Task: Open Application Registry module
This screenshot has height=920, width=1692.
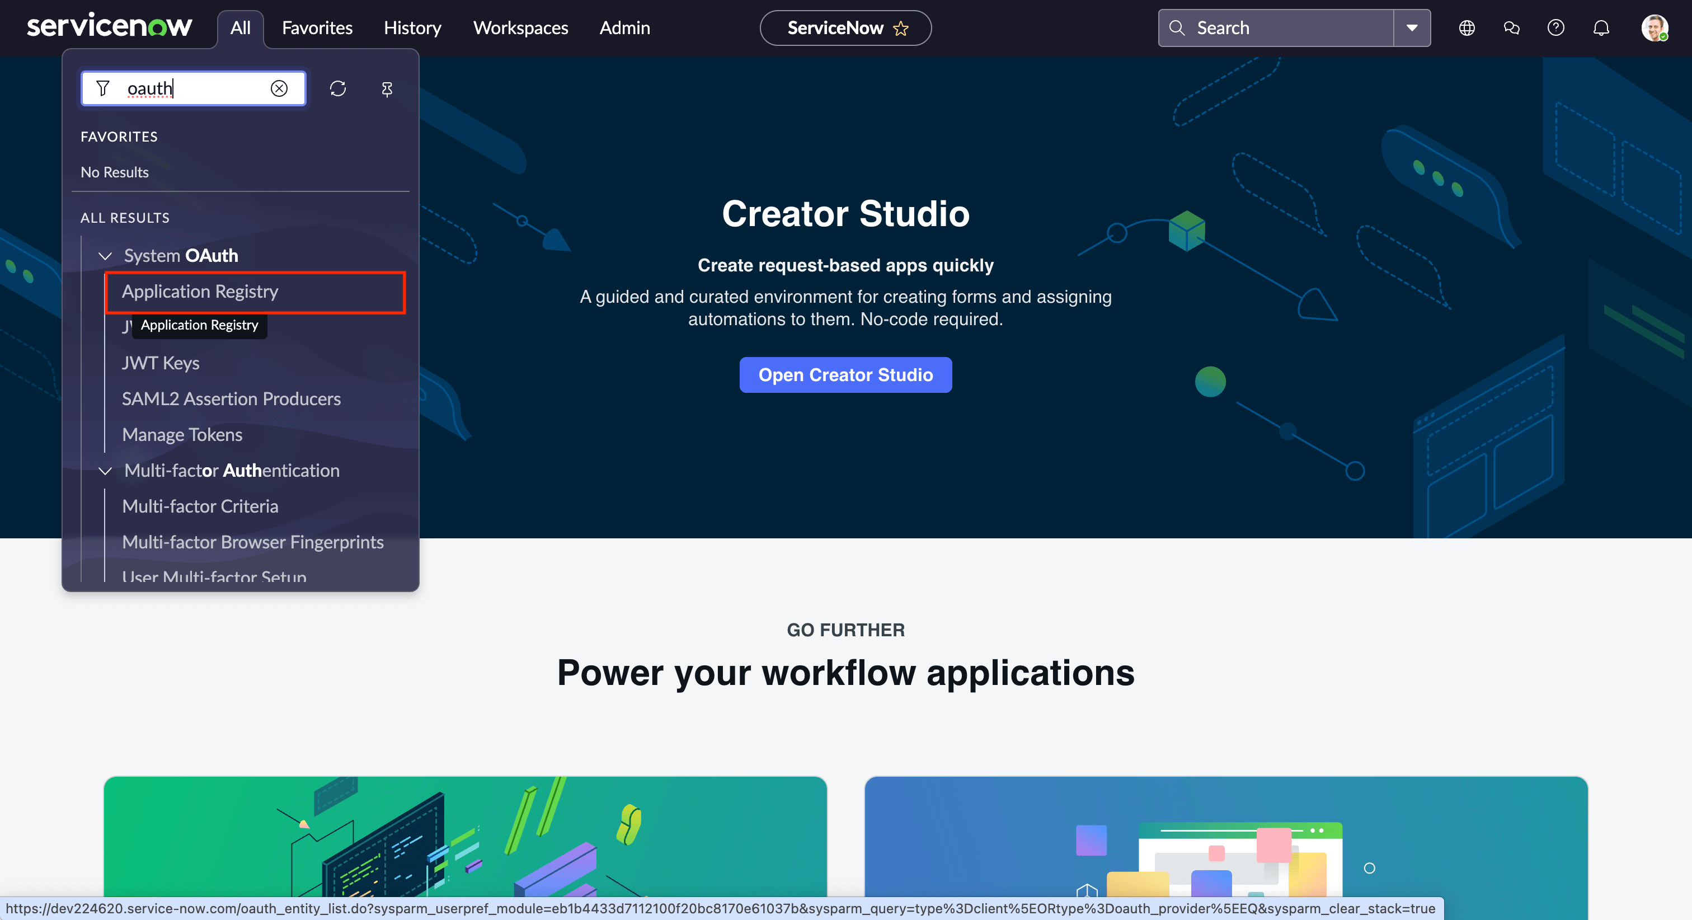Action: [x=200, y=291]
